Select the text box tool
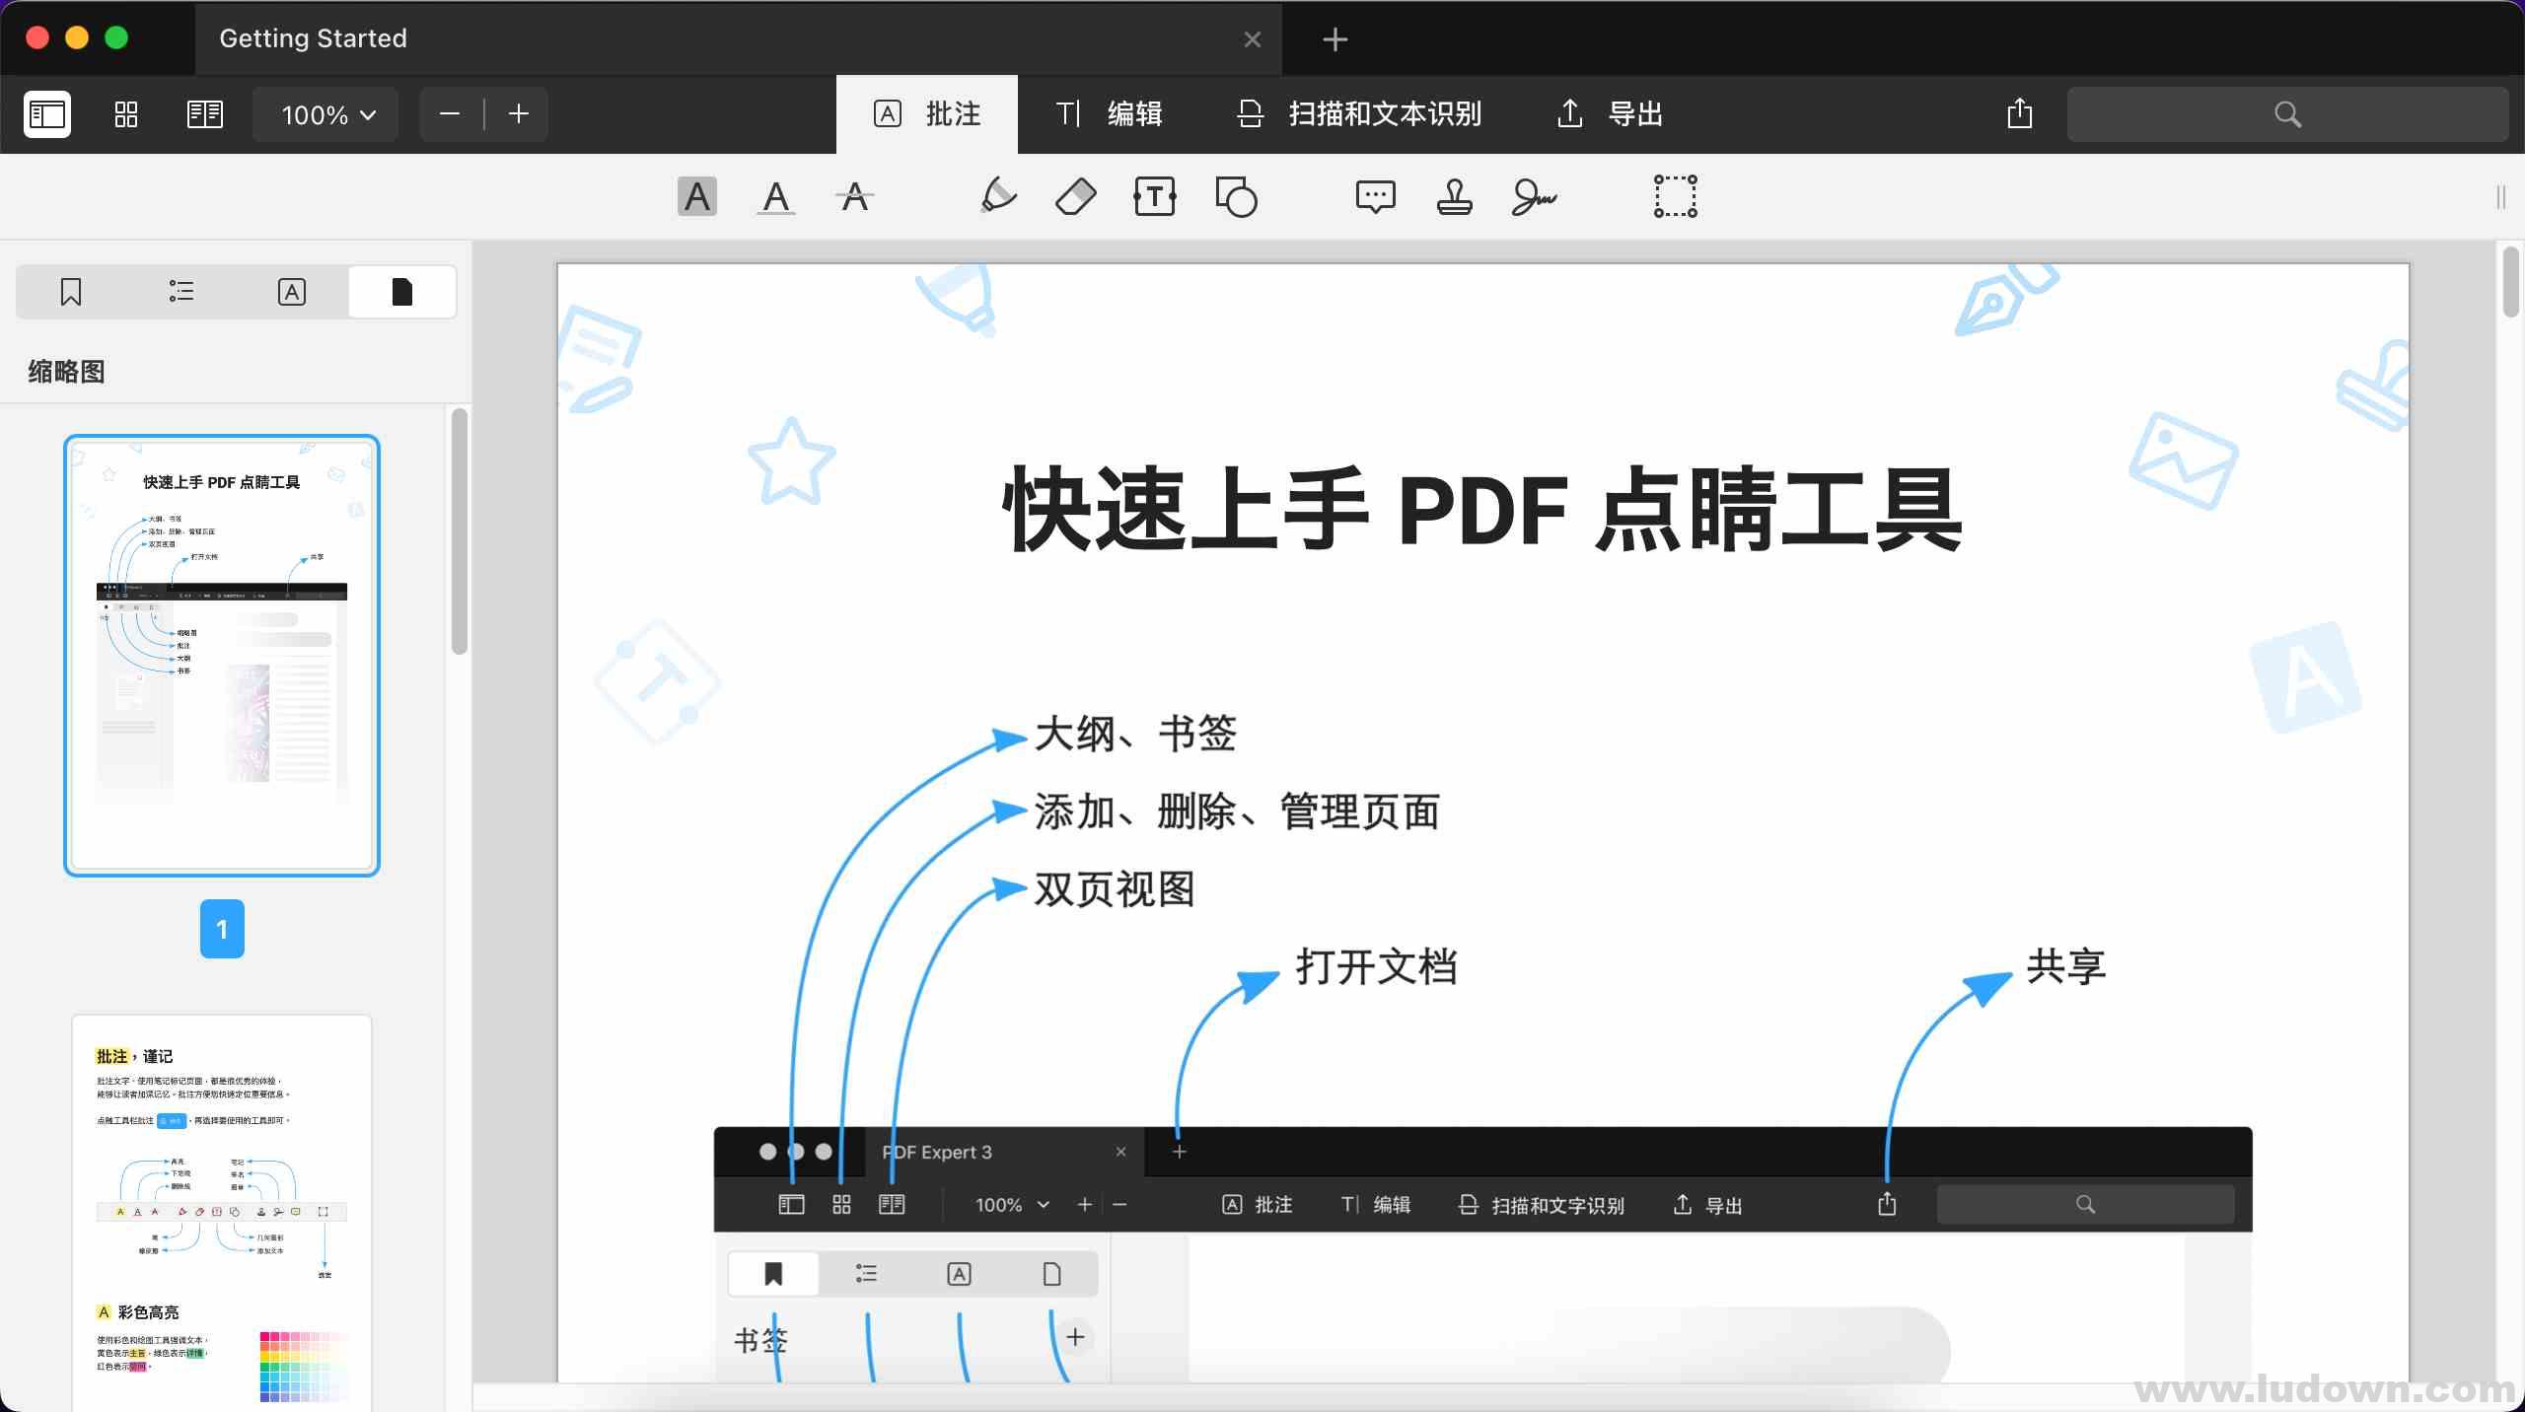 pos(1155,196)
